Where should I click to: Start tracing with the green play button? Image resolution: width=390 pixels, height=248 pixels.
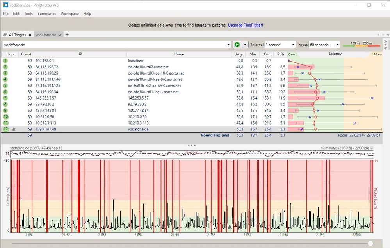click(x=237, y=45)
